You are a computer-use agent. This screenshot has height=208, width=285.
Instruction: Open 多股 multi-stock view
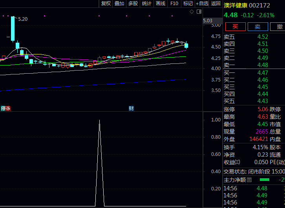(x=133, y=4)
